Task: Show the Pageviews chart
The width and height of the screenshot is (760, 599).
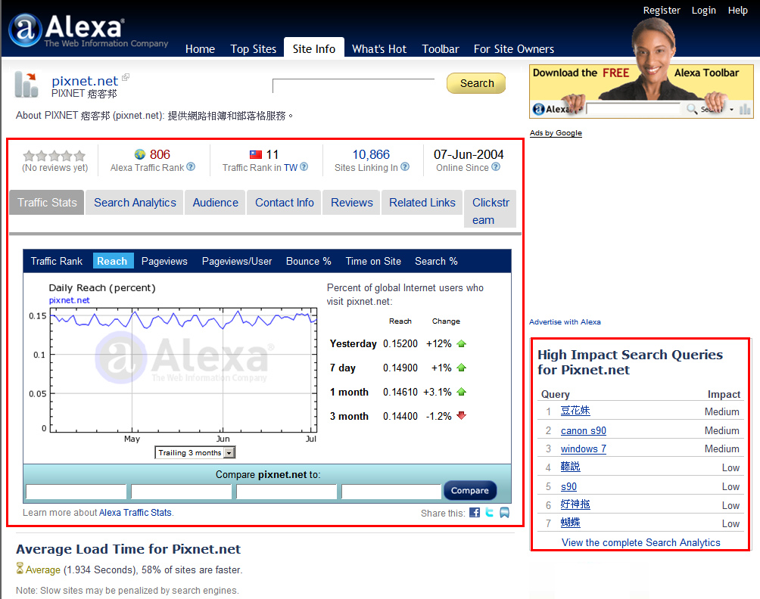Action: (164, 261)
